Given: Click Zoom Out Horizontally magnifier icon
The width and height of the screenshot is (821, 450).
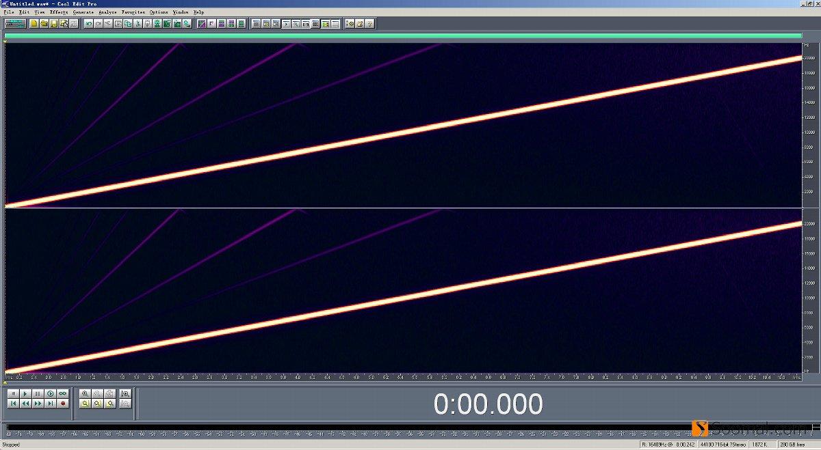Looking at the screenshot, I should [97, 394].
